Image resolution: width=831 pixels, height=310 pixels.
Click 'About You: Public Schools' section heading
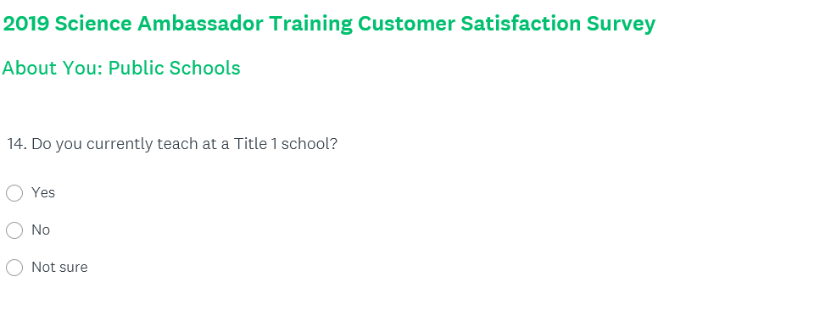[121, 68]
